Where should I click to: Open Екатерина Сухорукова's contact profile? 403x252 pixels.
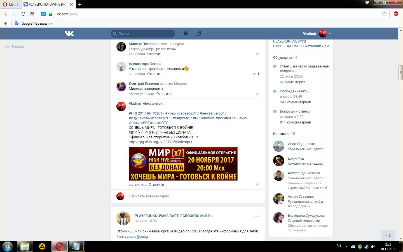306,216
